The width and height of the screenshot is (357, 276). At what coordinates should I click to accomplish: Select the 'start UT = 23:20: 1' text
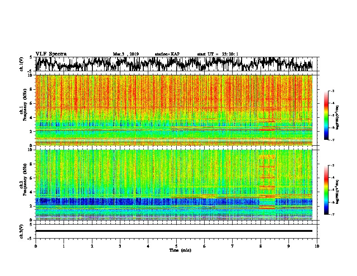pyautogui.click(x=218, y=54)
